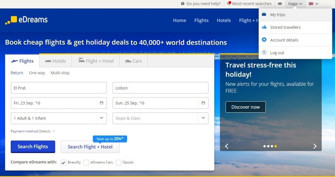Click the Log out circle icon

point(264,53)
